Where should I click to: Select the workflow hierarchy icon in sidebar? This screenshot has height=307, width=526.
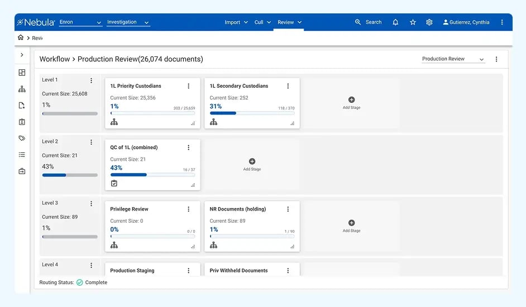coord(22,89)
